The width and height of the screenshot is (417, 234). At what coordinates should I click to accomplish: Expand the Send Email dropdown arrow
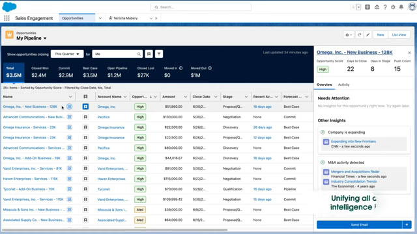(407, 225)
